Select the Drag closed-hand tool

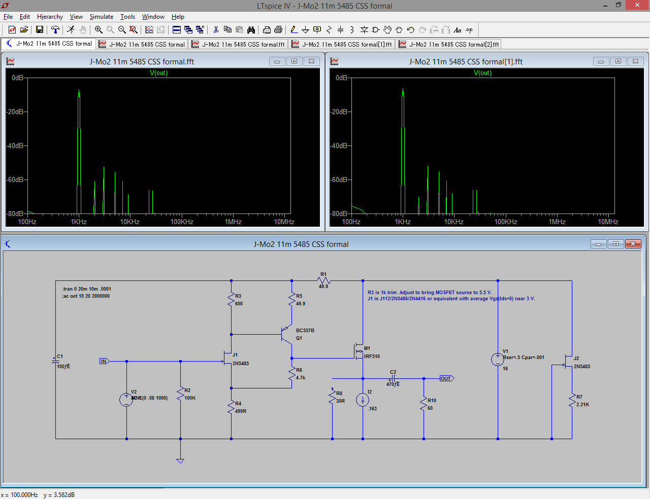399,30
